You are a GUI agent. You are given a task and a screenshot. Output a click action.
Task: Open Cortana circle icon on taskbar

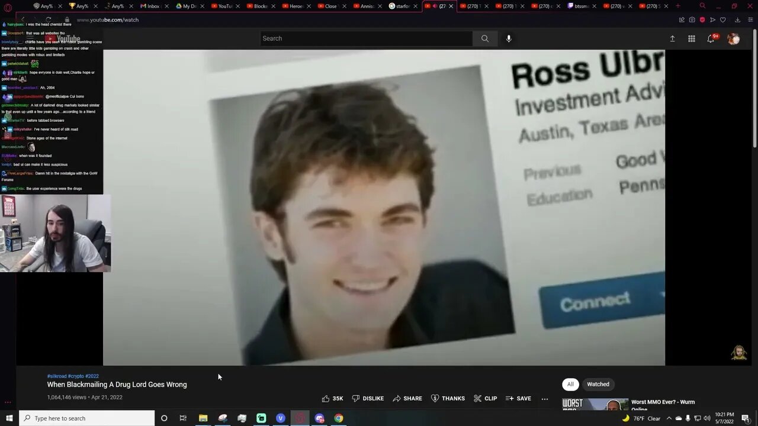tap(164, 418)
